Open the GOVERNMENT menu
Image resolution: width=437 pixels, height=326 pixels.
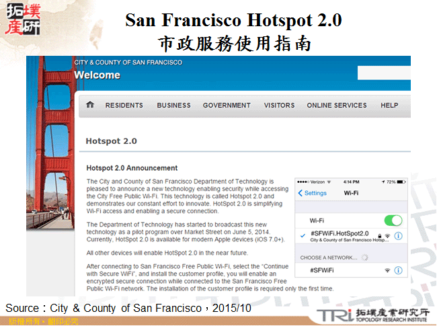(227, 106)
